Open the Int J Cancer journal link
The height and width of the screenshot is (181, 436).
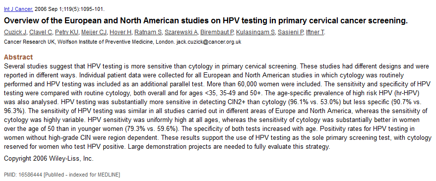pyautogui.click(x=18, y=9)
